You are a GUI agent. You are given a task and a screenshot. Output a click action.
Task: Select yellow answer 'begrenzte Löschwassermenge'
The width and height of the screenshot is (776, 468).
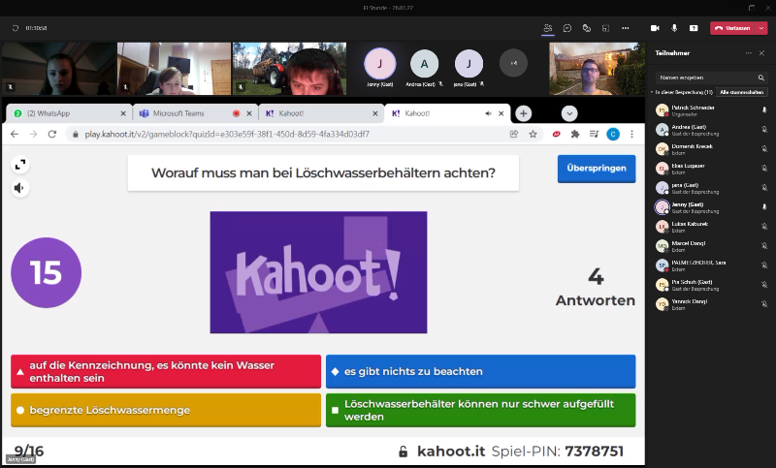click(166, 410)
